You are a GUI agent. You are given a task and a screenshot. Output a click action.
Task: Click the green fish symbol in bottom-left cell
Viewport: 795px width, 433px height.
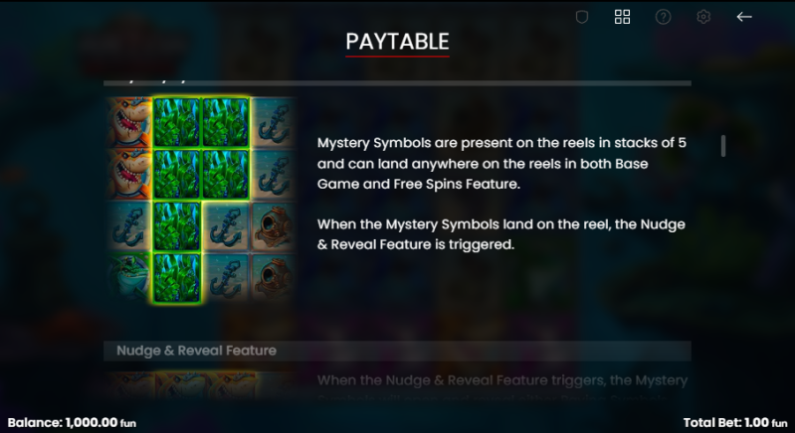pyautogui.click(x=129, y=278)
